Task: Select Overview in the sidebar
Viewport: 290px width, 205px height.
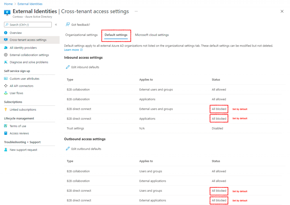Action: coord(16,32)
